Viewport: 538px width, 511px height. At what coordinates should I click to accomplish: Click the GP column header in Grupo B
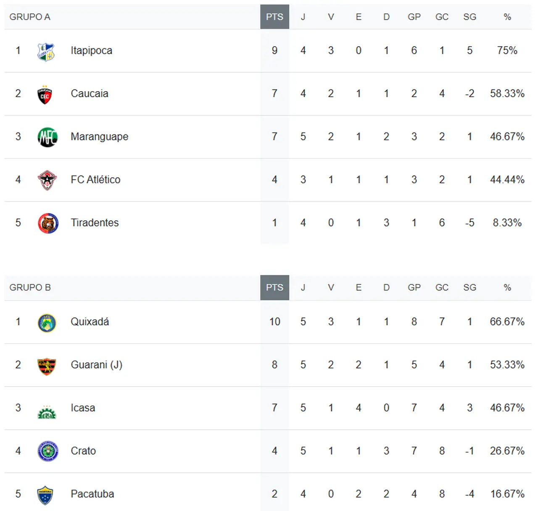tap(414, 287)
